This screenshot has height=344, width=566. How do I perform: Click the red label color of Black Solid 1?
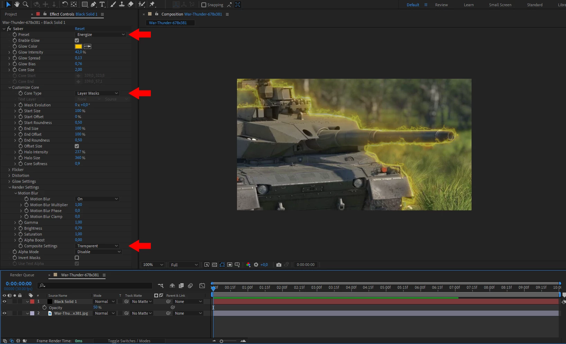point(32,302)
